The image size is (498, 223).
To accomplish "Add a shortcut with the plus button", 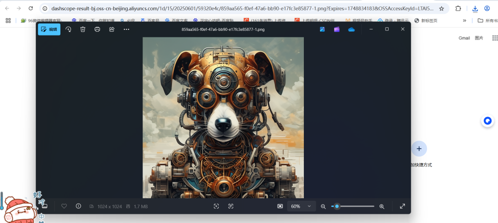I will pyautogui.click(x=419, y=149).
